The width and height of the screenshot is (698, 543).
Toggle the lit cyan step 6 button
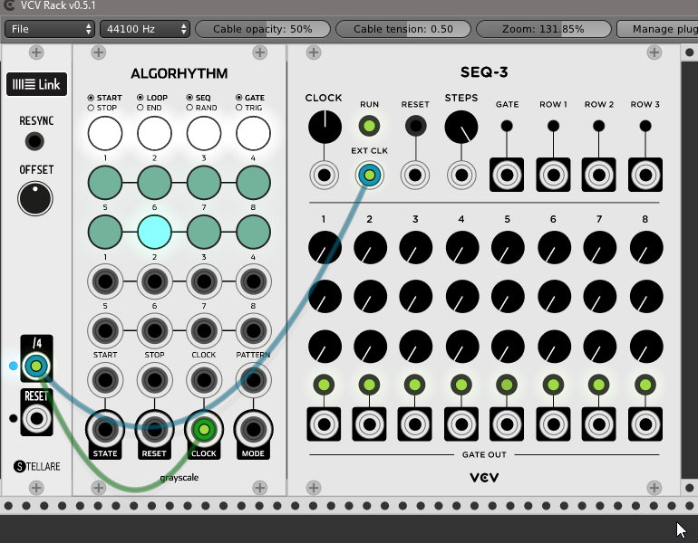(154, 233)
